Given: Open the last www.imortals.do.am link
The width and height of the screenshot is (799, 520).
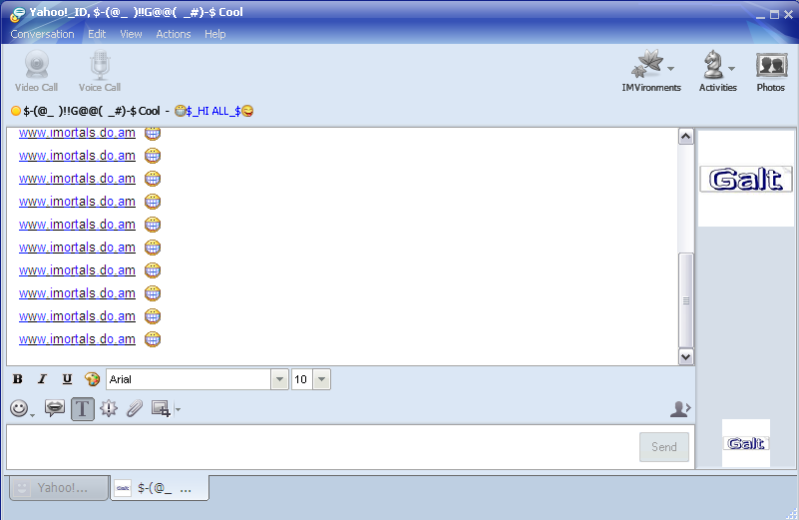Looking at the screenshot, I should (77, 339).
